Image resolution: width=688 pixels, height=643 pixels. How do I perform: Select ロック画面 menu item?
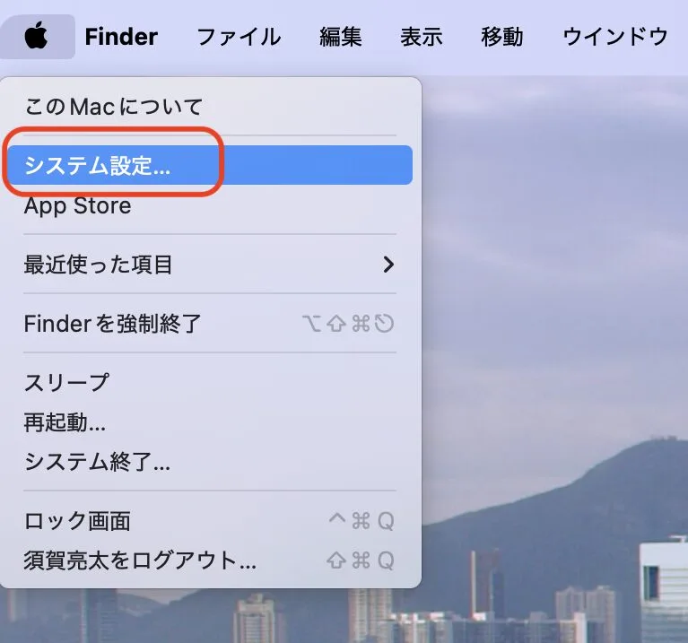pyautogui.click(x=210, y=521)
